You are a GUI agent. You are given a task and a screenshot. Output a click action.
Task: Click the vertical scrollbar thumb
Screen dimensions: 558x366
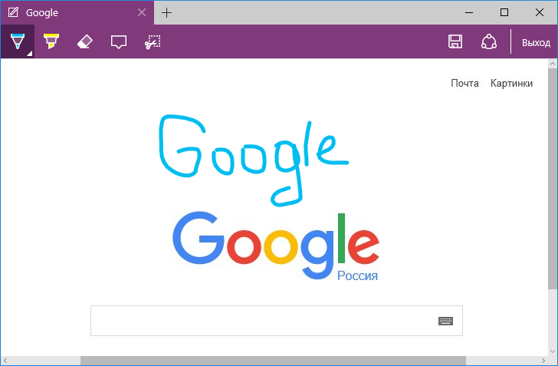pyautogui.click(x=553, y=179)
